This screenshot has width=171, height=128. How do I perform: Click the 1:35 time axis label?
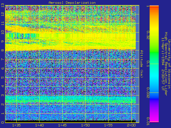17,125
